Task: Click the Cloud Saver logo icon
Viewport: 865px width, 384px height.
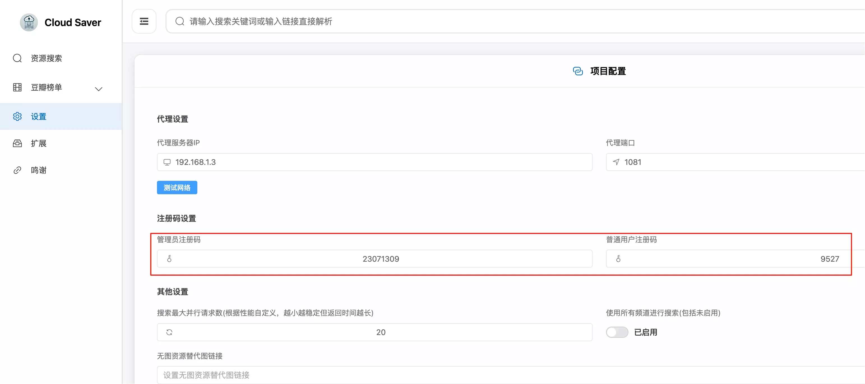Action: point(29,22)
